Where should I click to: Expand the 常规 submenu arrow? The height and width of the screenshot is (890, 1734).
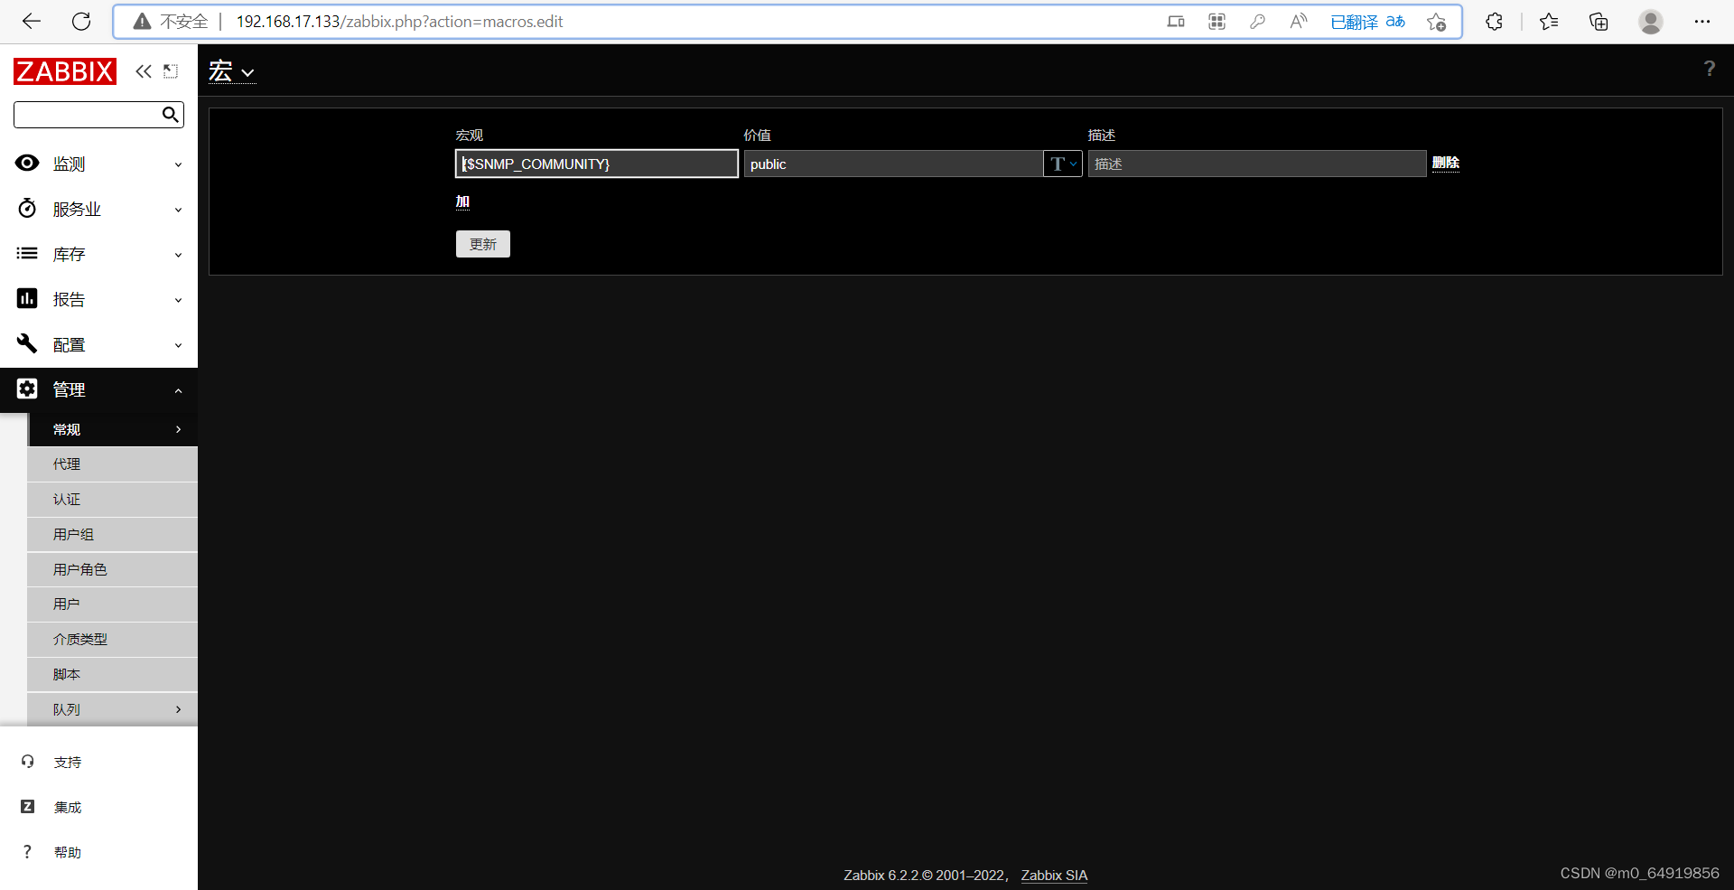coord(178,429)
